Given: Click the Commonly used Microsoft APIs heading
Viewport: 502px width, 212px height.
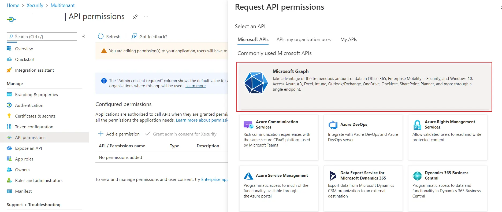Looking at the screenshot, I should [x=274, y=53].
